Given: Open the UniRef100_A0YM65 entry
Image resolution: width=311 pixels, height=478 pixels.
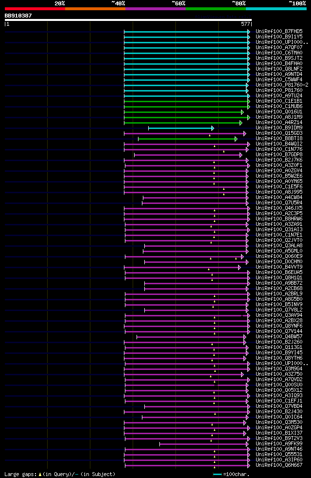Looking at the screenshot, I should (279, 182).
